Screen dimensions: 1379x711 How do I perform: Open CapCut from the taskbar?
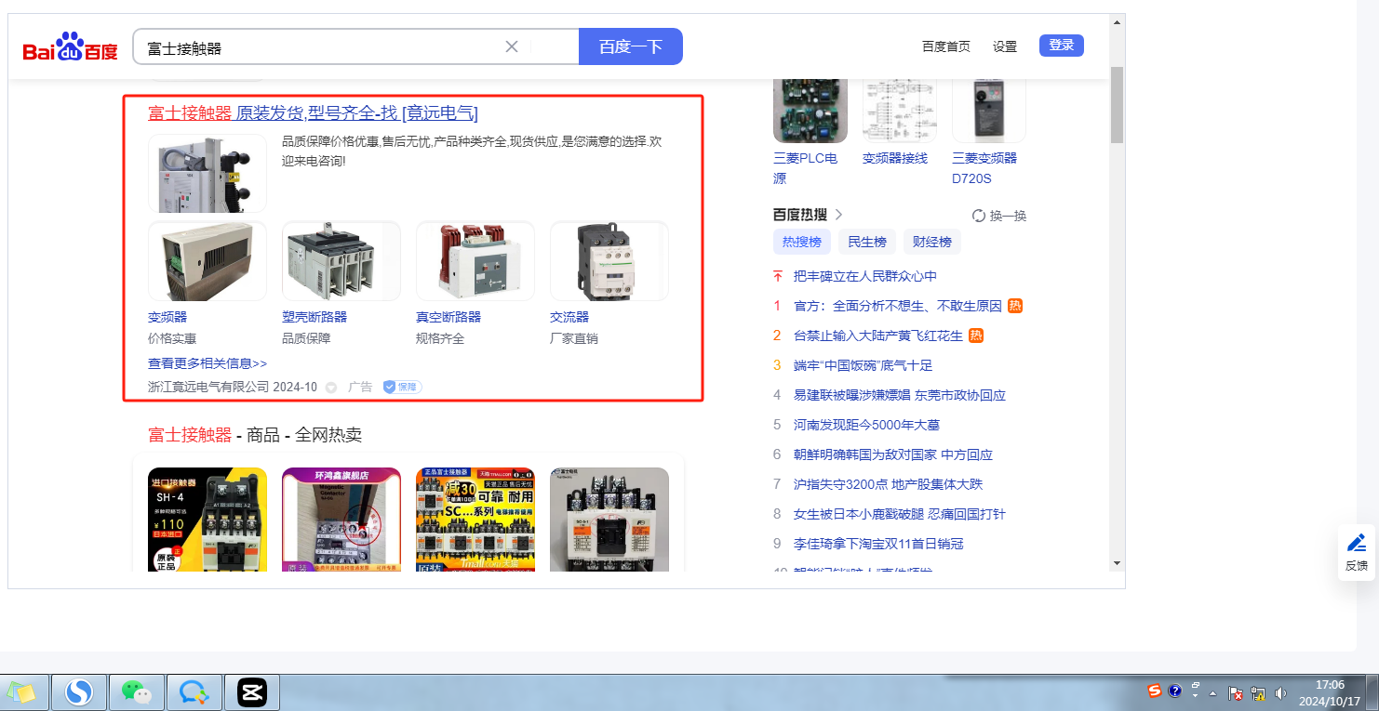[252, 692]
